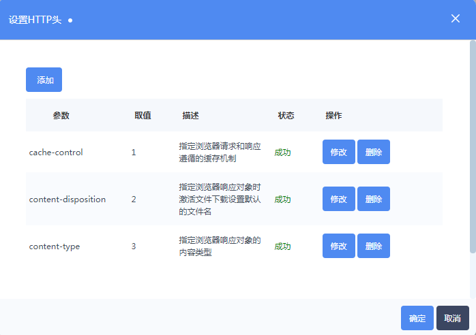Click the content-disposition parameter cell
476x335 pixels.
pyautogui.click(x=68, y=200)
